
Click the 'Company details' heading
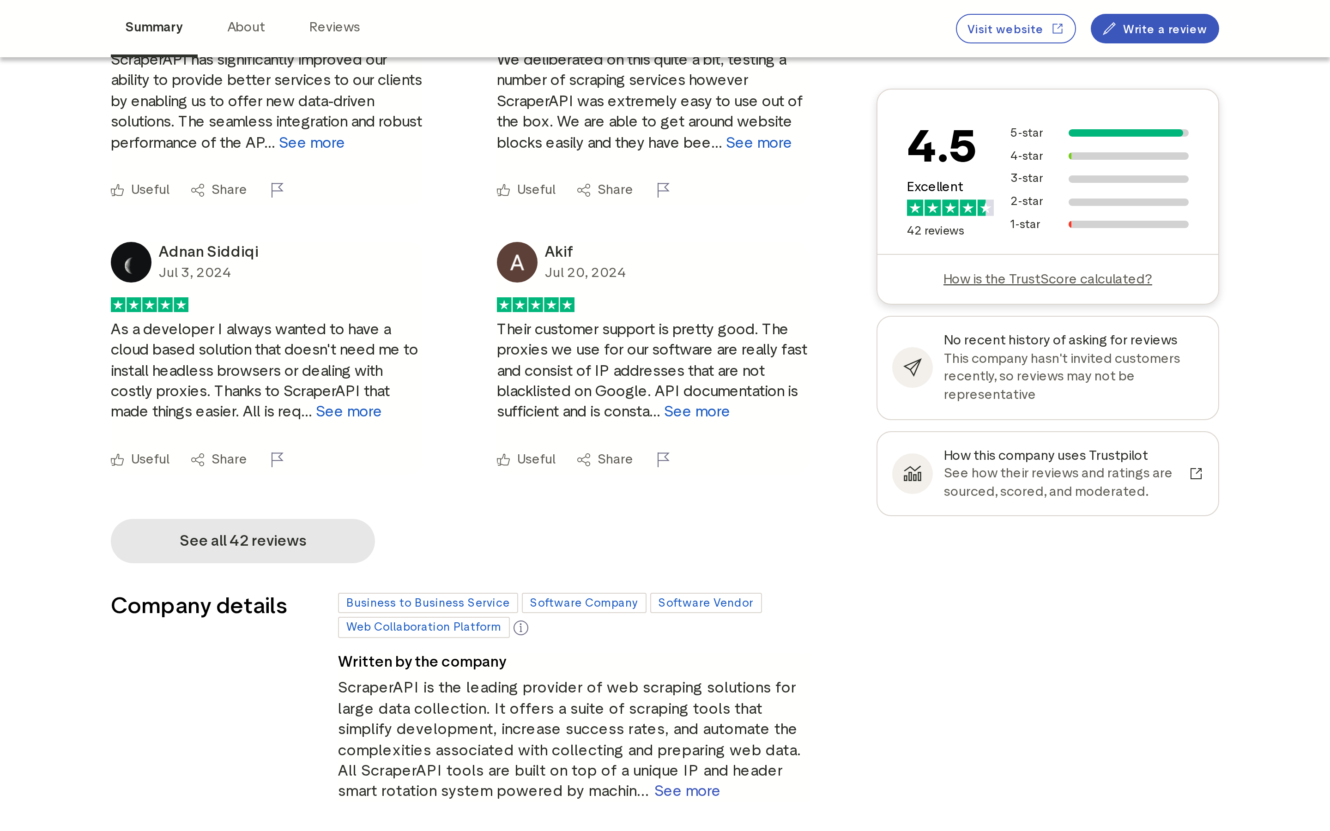click(199, 606)
